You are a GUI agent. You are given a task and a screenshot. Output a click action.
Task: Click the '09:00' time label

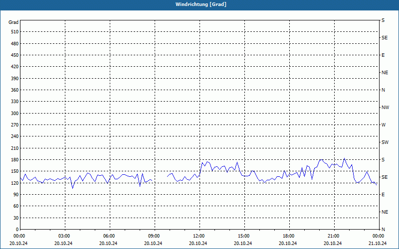(x=155, y=236)
